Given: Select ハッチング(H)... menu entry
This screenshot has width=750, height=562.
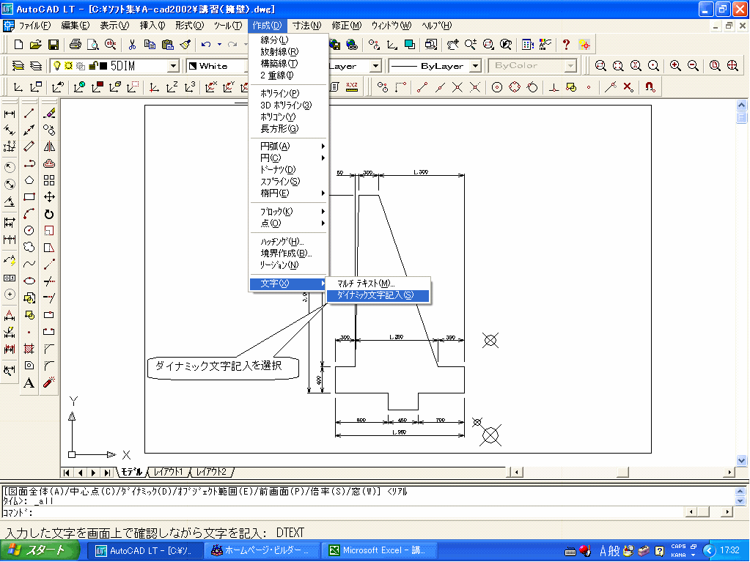Looking at the screenshot, I should [288, 241].
